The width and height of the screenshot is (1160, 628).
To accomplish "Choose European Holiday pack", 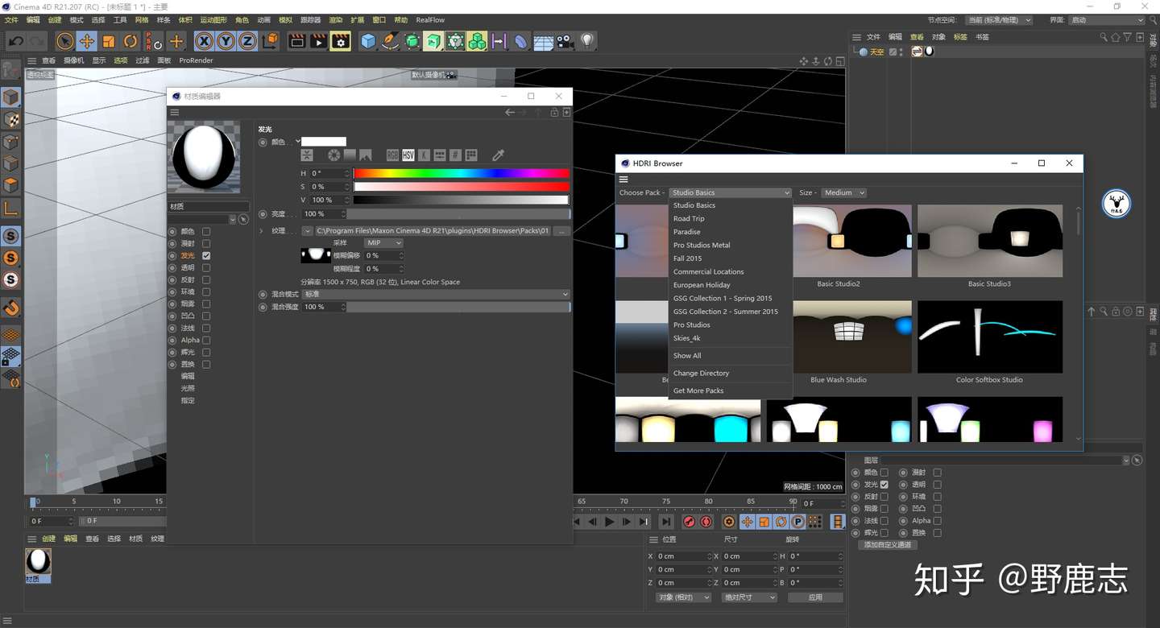I will pos(702,285).
